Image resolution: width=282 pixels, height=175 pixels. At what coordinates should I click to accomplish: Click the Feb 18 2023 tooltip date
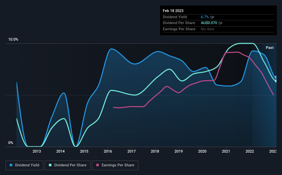pyautogui.click(x=173, y=11)
